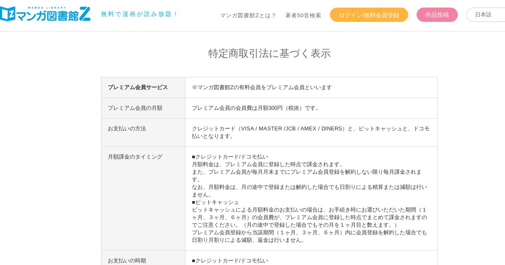Select the お支払いの時期 row label
Screen dimensions: 505x265
click(143, 258)
